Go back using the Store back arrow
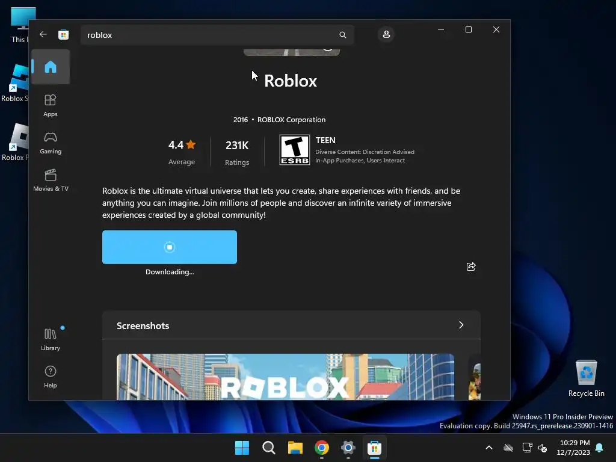The height and width of the screenshot is (462, 616). click(43, 34)
